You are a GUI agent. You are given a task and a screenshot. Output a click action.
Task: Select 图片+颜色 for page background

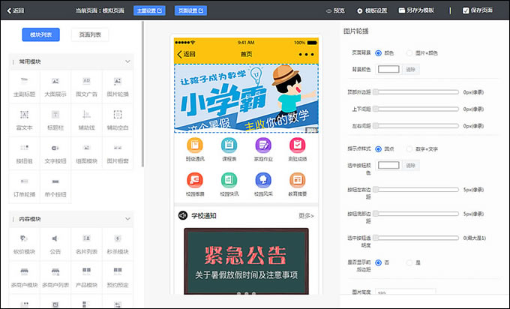[409, 53]
